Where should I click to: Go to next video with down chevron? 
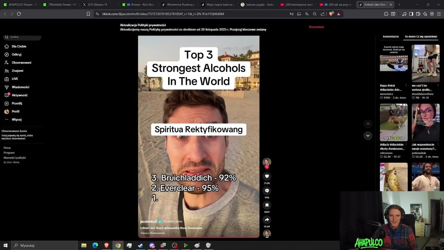coord(368,135)
